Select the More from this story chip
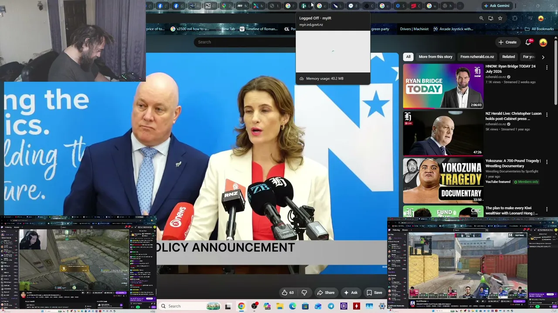Screen dimensions: 558x313 pyautogui.click(x=436, y=57)
